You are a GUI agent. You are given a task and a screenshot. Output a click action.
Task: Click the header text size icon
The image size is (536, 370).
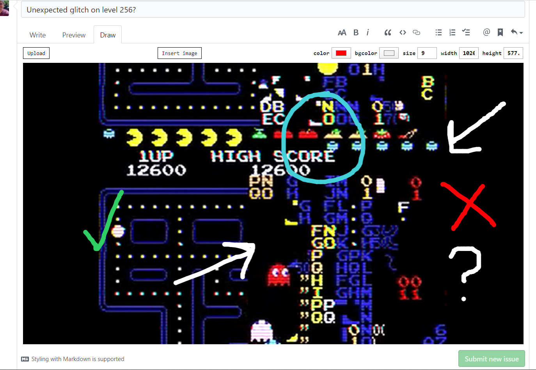[x=342, y=33]
